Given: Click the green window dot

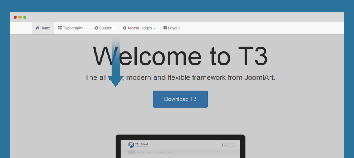Looking at the screenshot, I should [25, 17].
